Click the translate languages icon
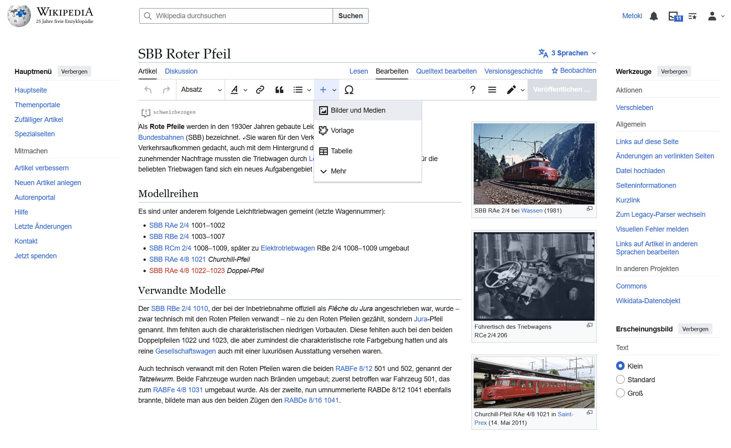The width and height of the screenshot is (731, 448). [543, 53]
